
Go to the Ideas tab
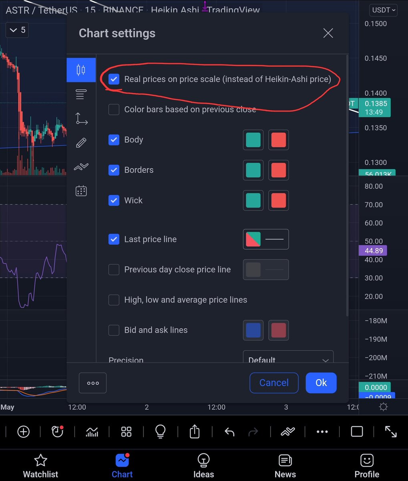[x=203, y=466]
